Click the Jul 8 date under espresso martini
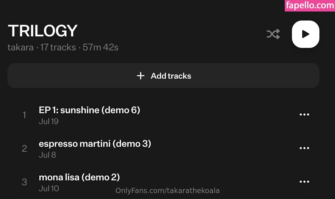The image size is (335, 199). [x=47, y=155]
